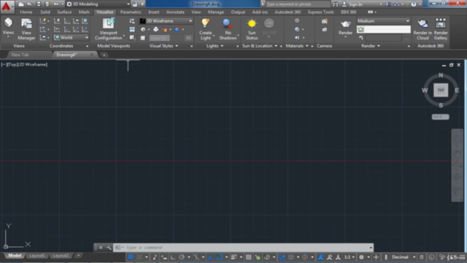The height and width of the screenshot is (263, 467).
Task: Click the Create Light bulb icon
Action: point(205,24)
